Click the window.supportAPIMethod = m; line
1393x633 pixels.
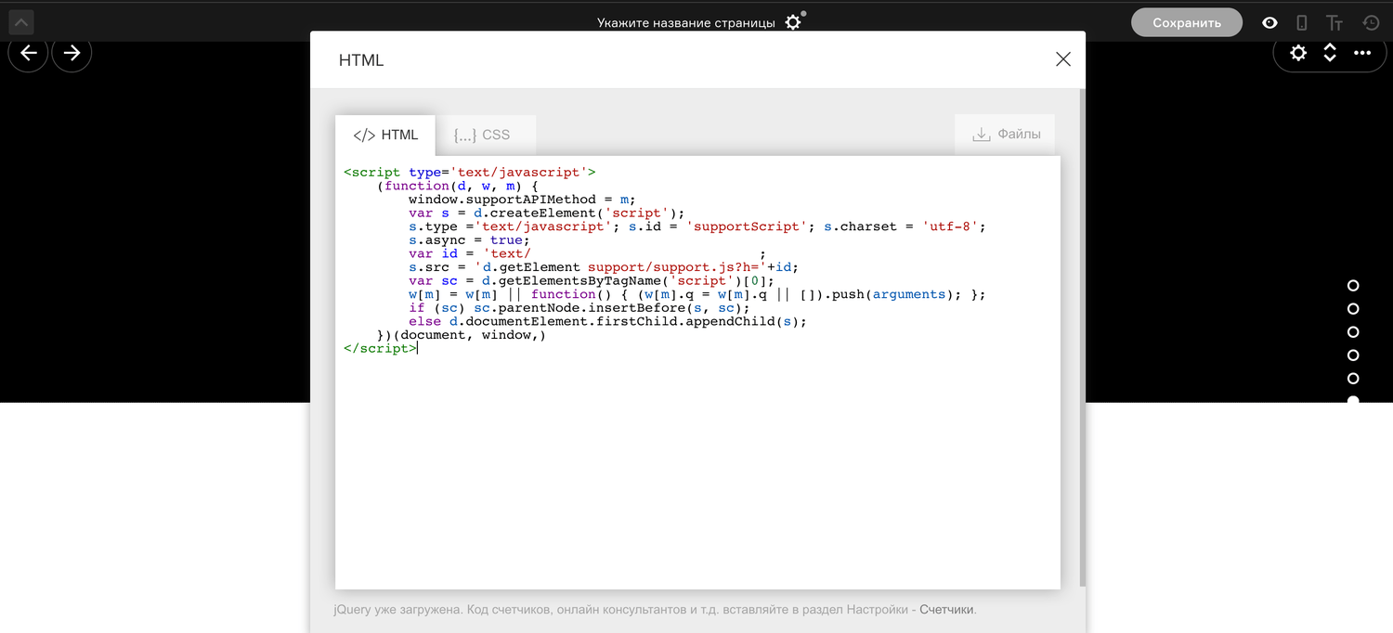522,199
